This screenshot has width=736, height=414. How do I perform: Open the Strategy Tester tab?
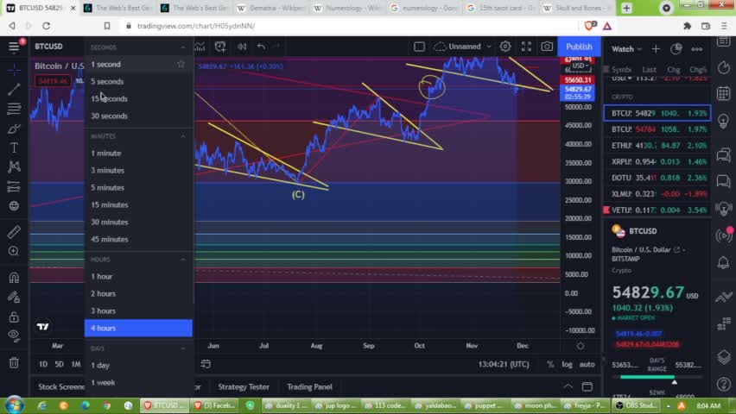pyautogui.click(x=244, y=386)
